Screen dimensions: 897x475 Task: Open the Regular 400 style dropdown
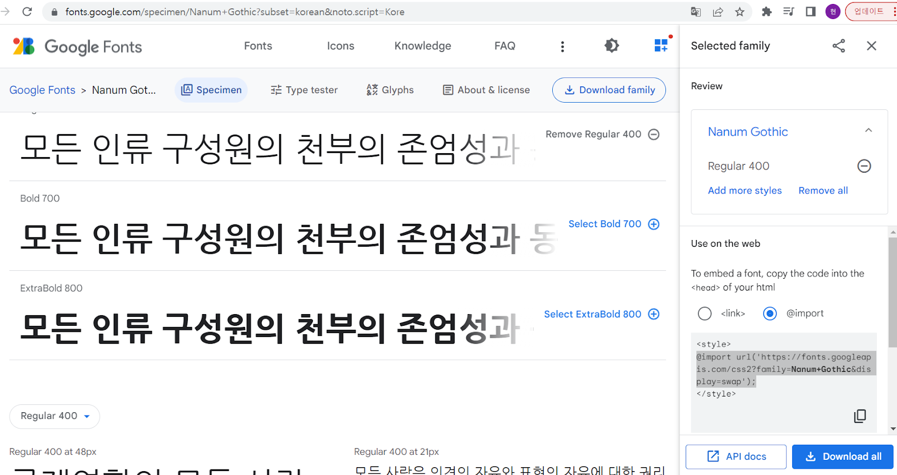coord(54,416)
